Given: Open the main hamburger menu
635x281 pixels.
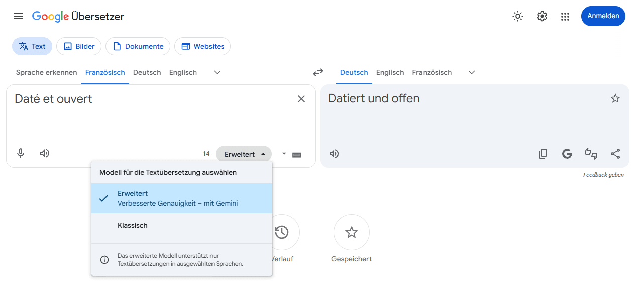Looking at the screenshot, I should pos(18,16).
